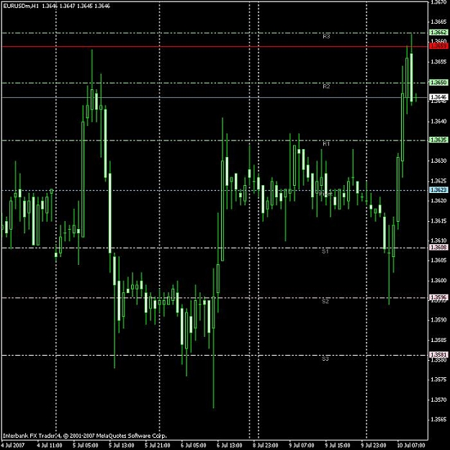Select the S3 support level label
The image size is (450, 450).
(325, 359)
